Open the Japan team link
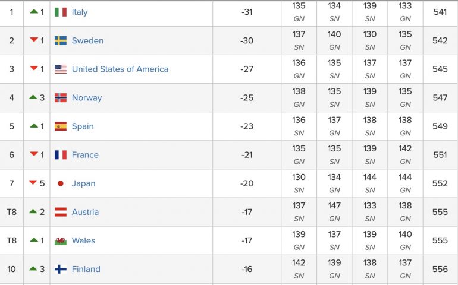 (83, 183)
